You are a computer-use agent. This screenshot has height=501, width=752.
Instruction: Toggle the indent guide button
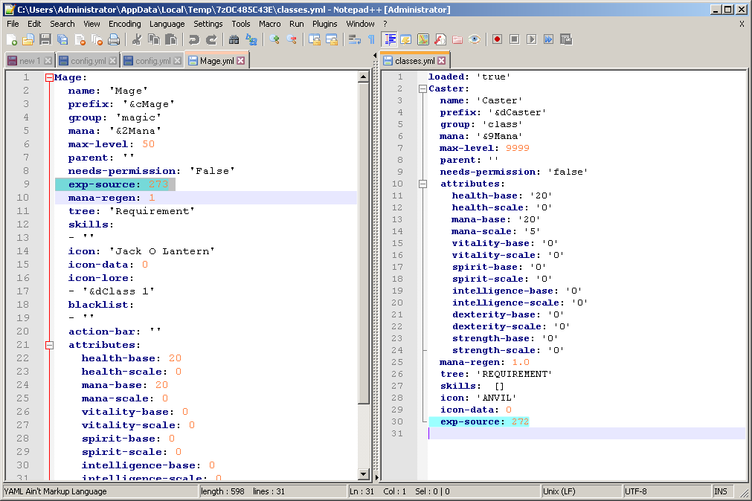(x=390, y=39)
